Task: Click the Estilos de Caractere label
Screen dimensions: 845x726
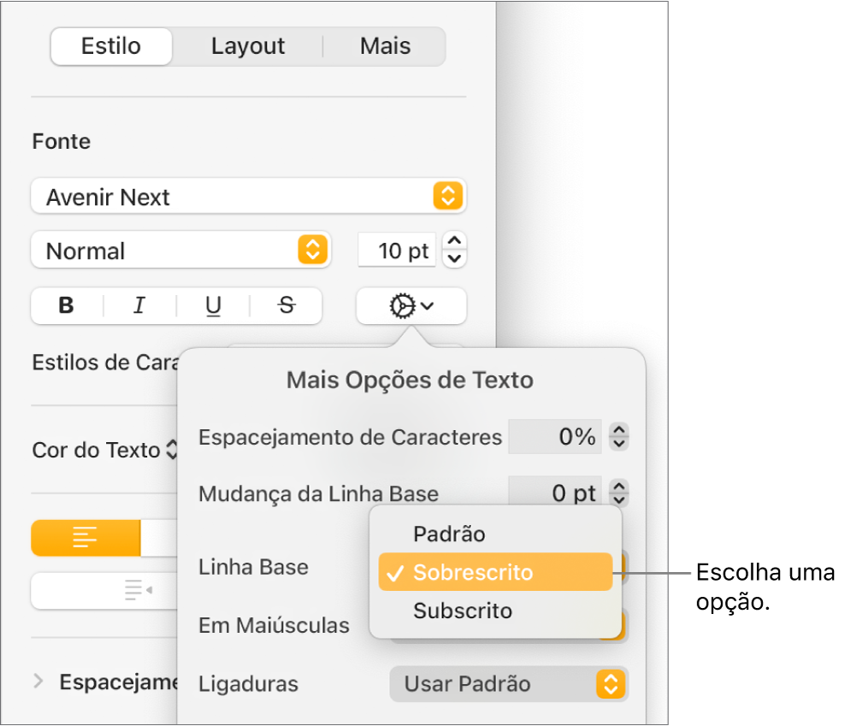Action: [105, 363]
